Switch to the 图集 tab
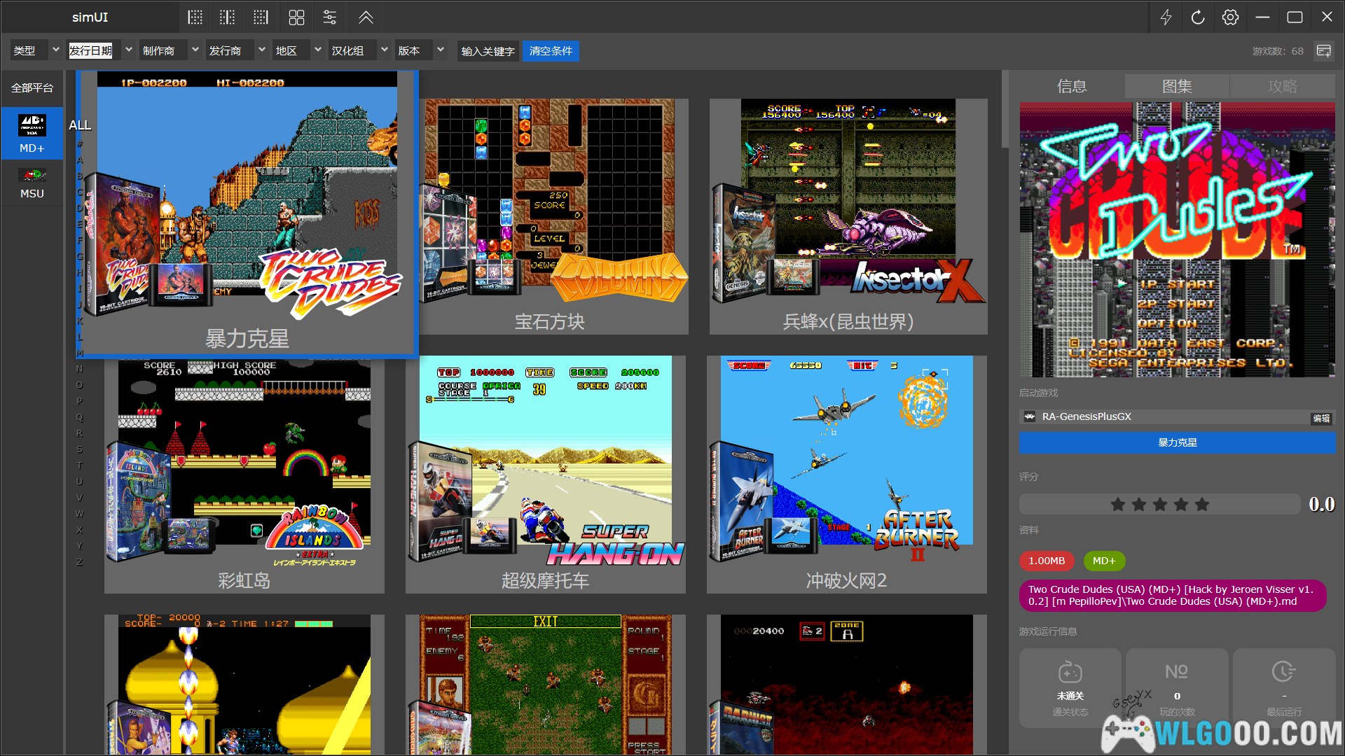This screenshot has width=1345, height=756. coord(1177,86)
